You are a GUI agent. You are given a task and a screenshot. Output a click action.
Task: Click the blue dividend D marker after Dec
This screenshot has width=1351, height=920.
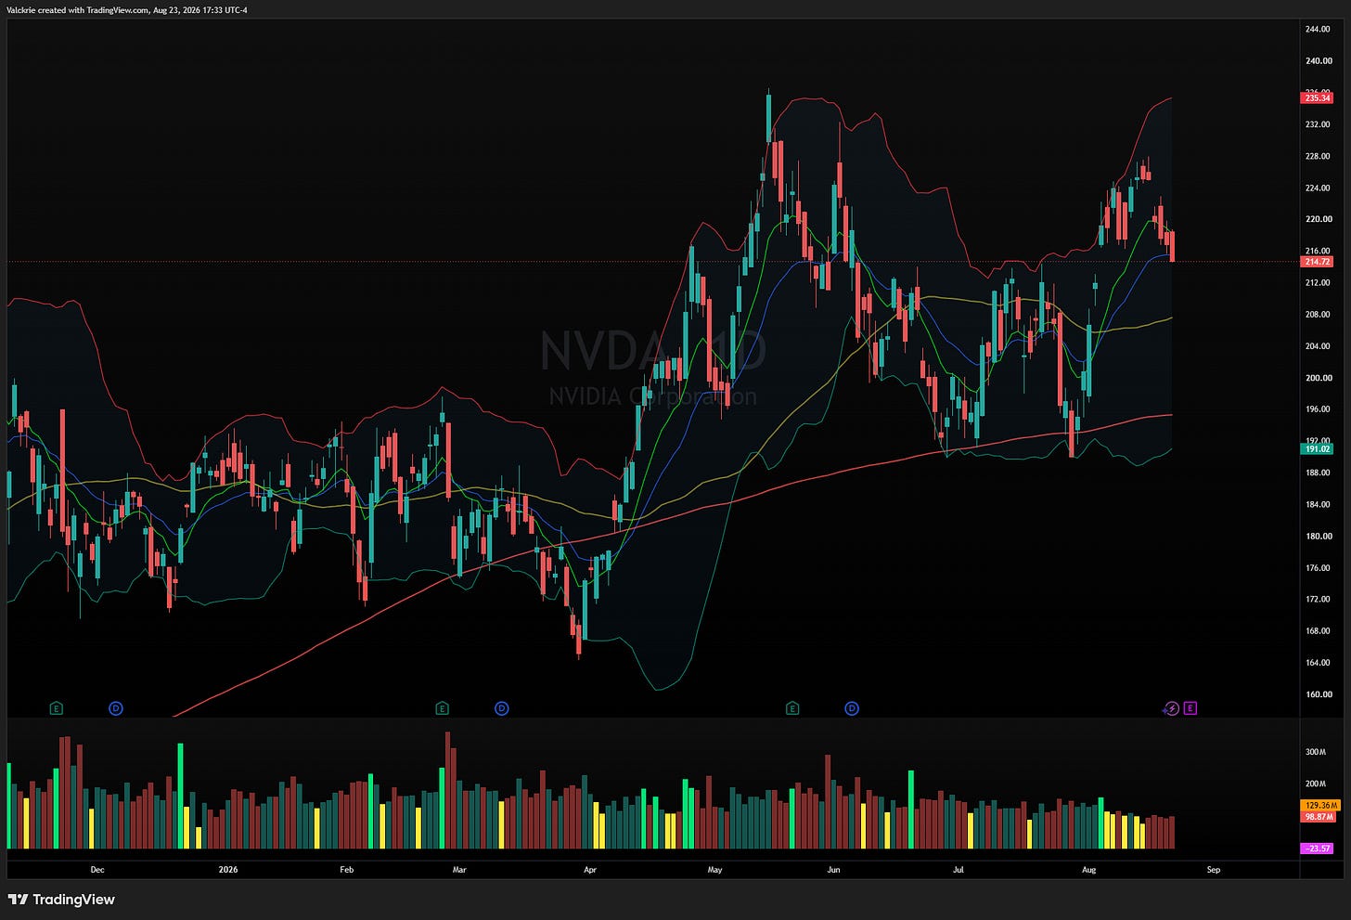click(116, 708)
